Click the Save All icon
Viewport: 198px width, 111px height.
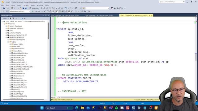tap(26, 8)
